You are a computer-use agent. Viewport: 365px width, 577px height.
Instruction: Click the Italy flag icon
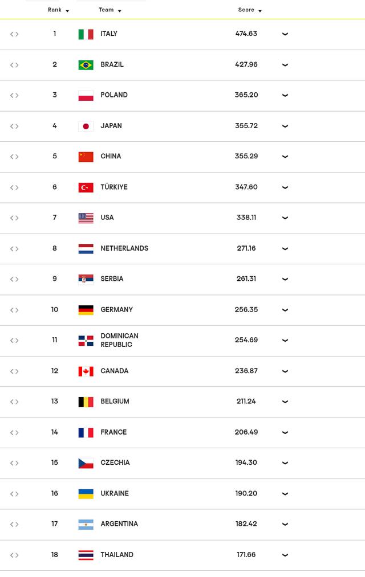pos(86,34)
